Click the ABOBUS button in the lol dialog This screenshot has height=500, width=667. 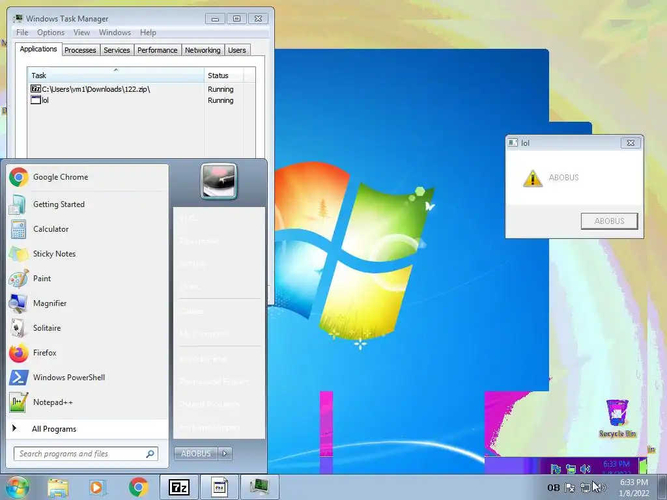click(609, 221)
